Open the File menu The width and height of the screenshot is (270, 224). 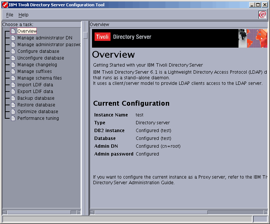10,15
